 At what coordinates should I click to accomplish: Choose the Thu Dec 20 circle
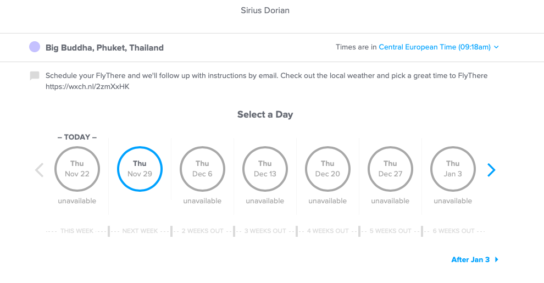tap(327, 169)
